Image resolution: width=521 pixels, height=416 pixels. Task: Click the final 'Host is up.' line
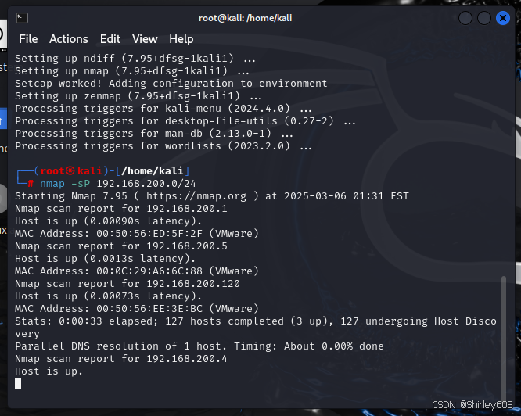49,371
